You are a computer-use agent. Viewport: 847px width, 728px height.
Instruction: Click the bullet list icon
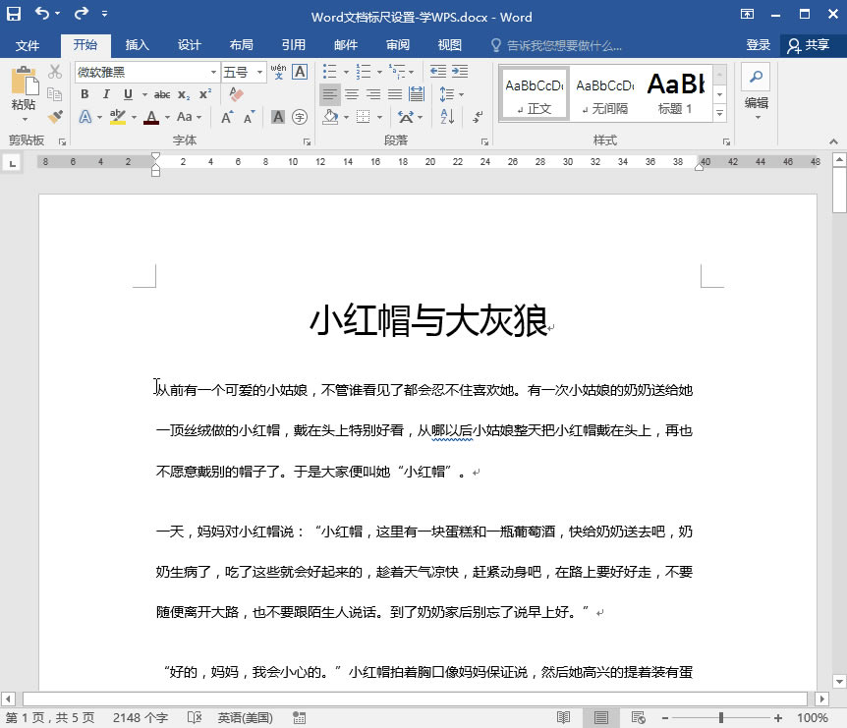coord(330,72)
